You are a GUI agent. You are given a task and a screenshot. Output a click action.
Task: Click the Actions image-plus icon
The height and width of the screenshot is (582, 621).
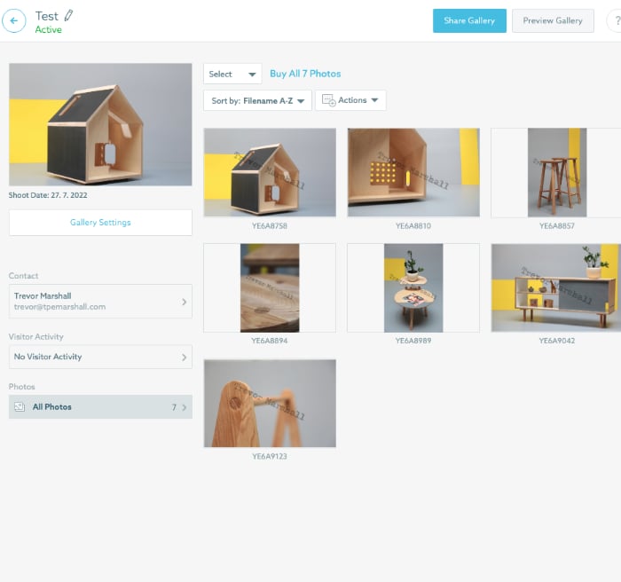coord(327,100)
